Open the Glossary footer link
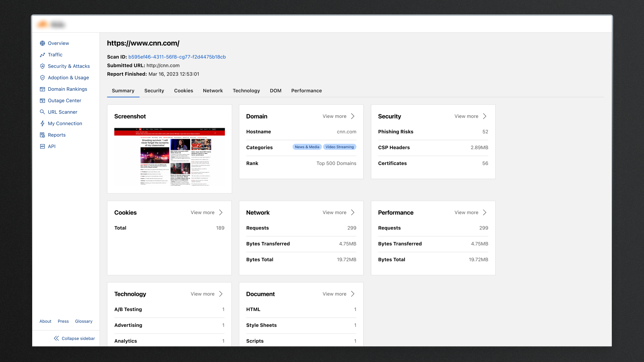This screenshot has height=362, width=644. [x=84, y=321]
